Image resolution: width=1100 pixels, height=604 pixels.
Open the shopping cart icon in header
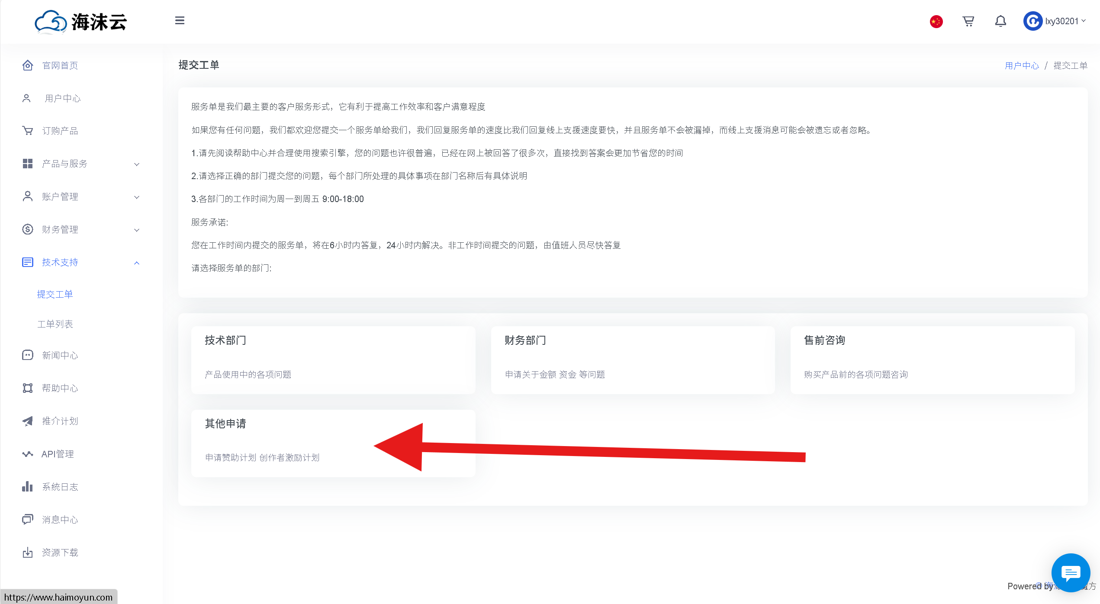968,21
